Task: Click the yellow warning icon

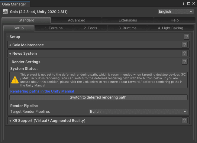Action: tap(15, 80)
